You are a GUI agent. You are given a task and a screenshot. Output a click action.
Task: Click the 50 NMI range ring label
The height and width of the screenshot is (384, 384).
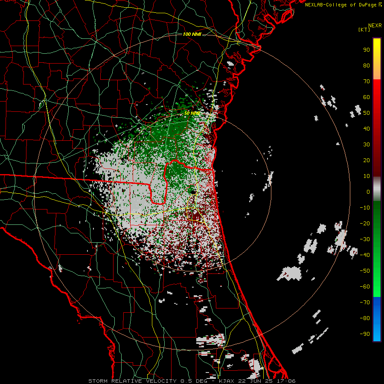pos(192,113)
